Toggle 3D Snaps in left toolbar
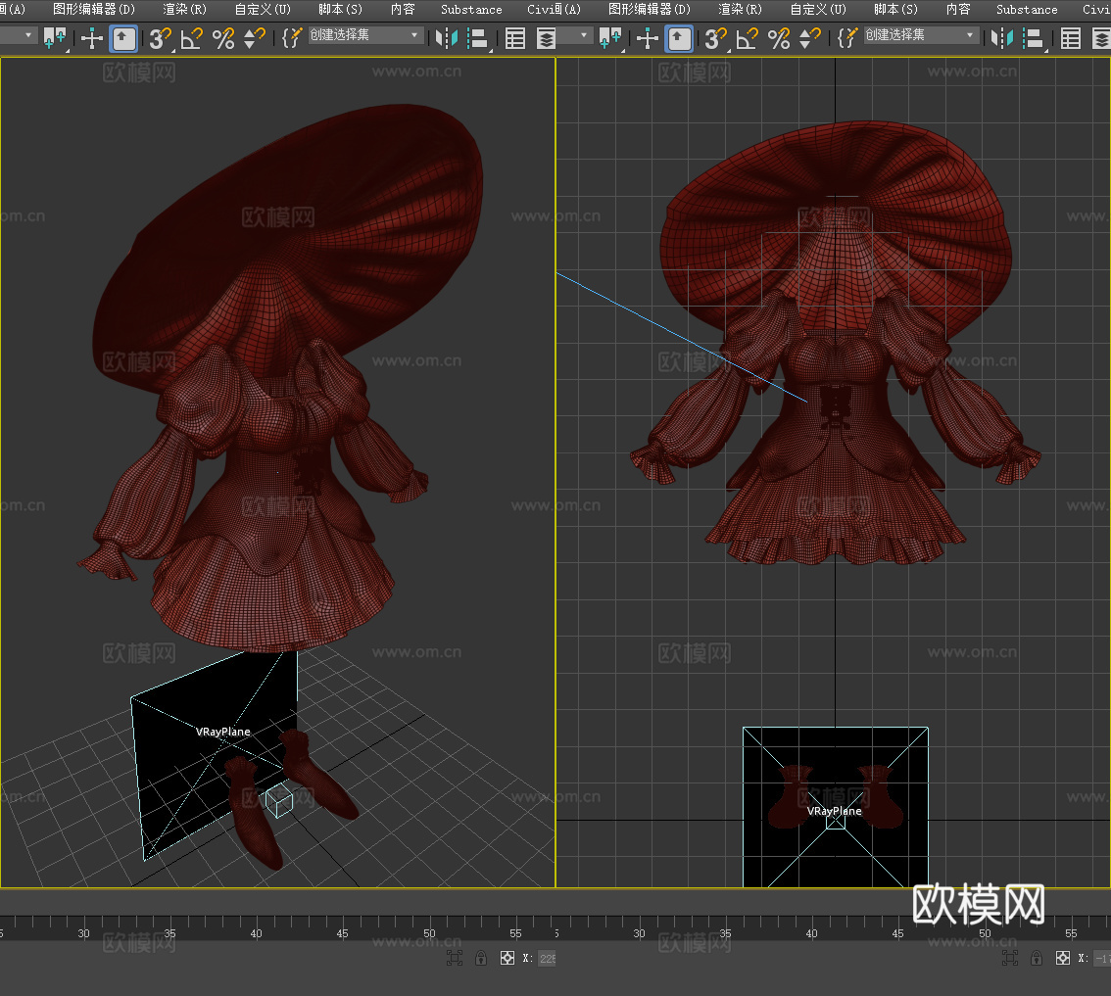This screenshot has width=1111, height=996. [160, 38]
